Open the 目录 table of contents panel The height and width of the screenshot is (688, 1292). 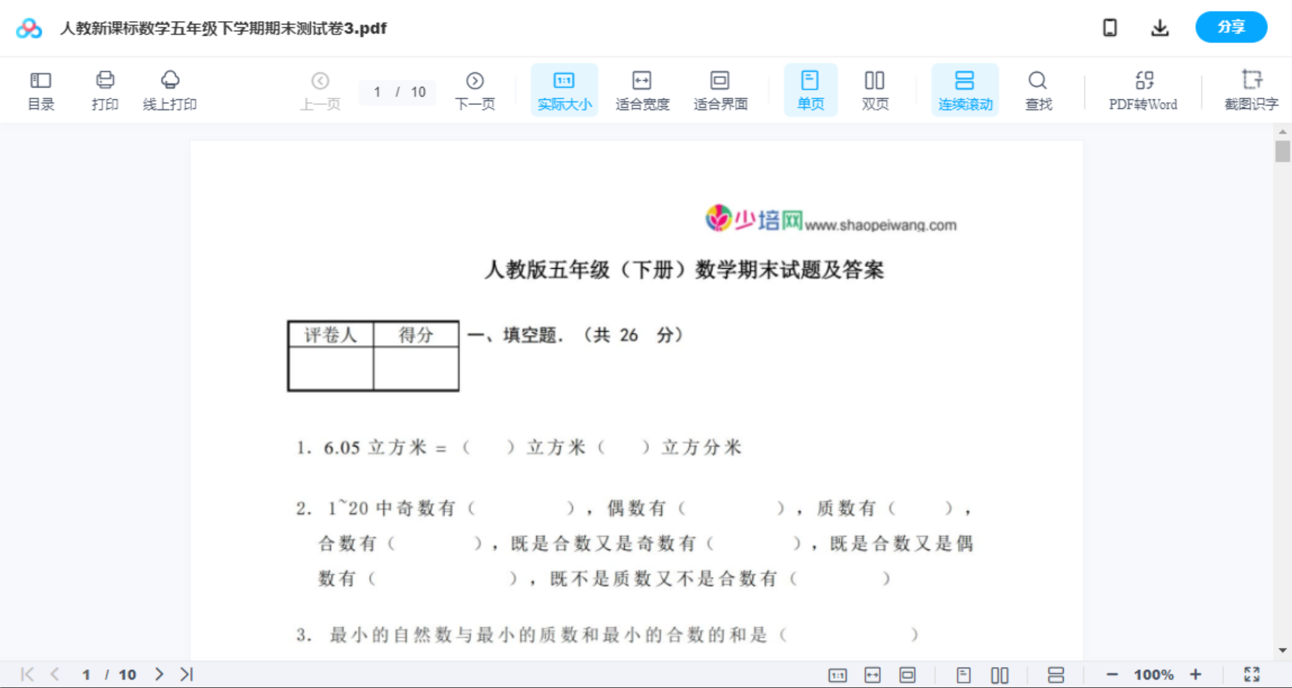pyautogui.click(x=41, y=89)
